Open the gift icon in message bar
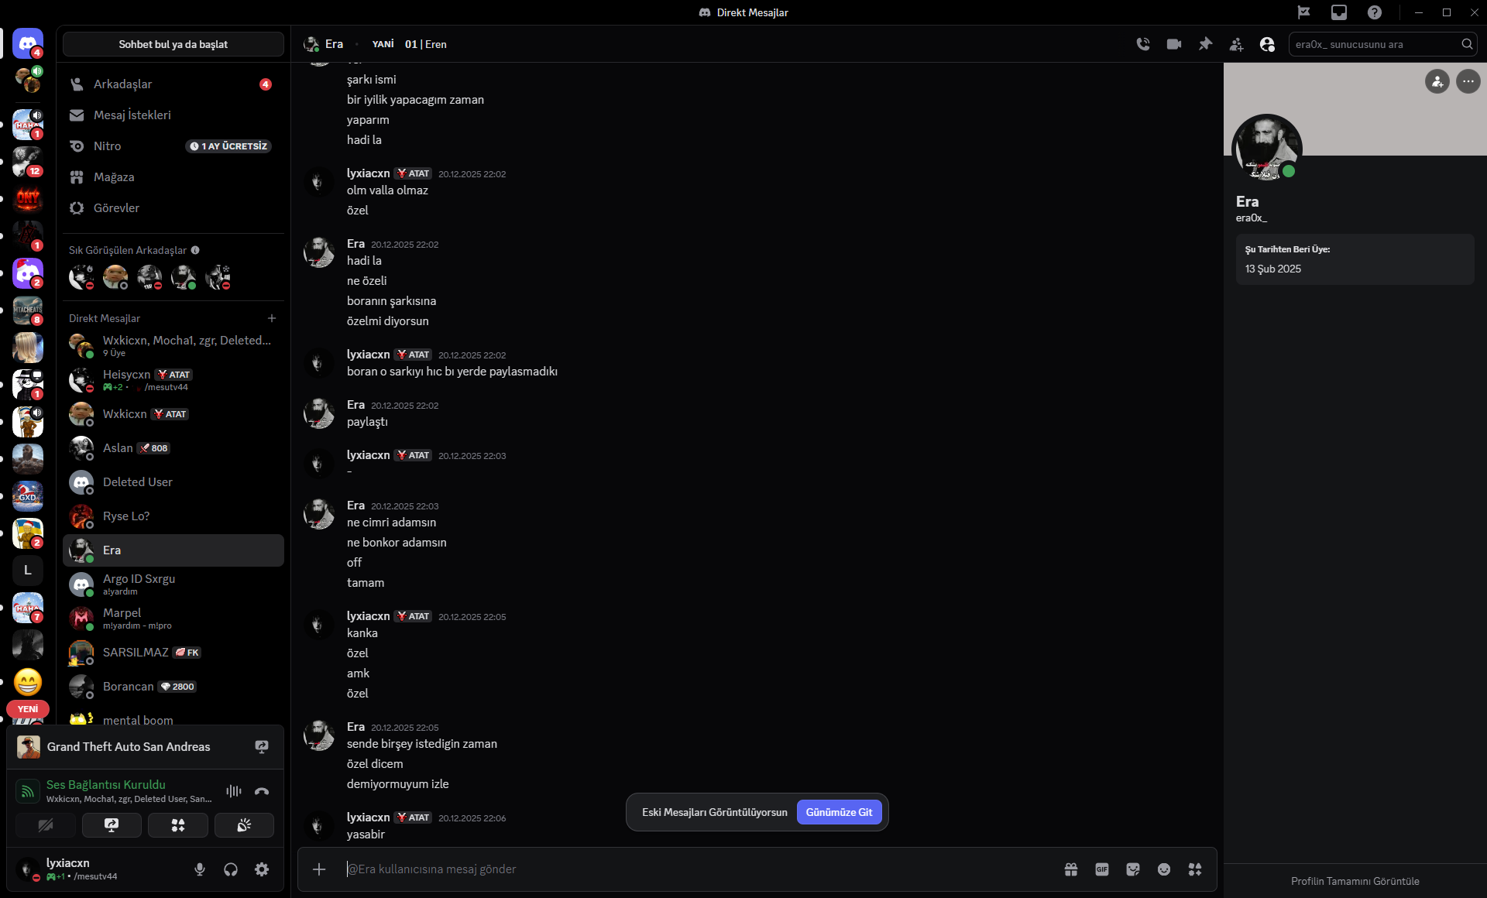Viewport: 1487px width, 898px height. pos(1071,869)
